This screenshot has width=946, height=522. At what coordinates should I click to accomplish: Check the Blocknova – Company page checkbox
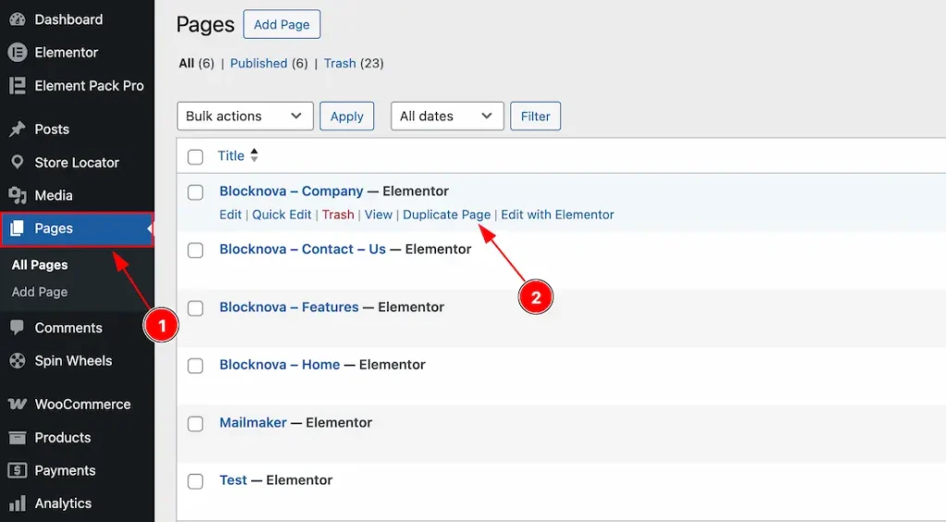coord(195,192)
